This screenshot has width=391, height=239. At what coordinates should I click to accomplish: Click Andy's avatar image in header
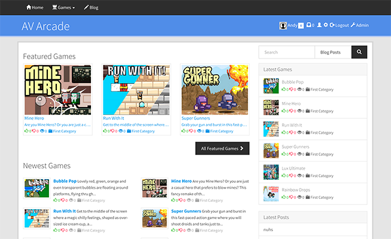[283, 25]
